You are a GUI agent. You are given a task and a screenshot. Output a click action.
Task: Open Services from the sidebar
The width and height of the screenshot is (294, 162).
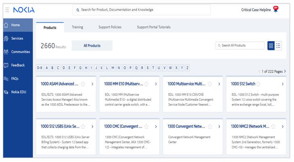[x=17, y=39]
